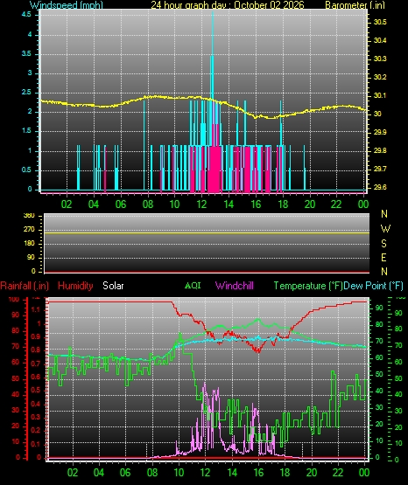The image size is (408, 485).
Task: Select the Rainfall (.in) legend label
Action: (25, 286)
